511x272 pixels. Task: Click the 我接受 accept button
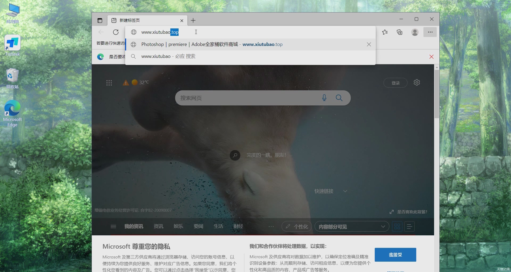coord(395,255)
